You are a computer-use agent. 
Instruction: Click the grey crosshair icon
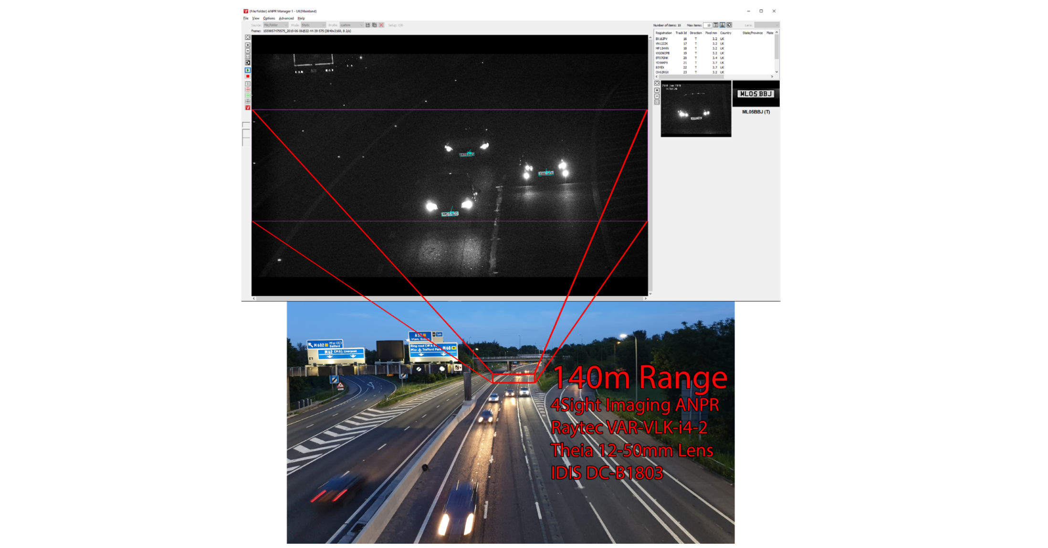pyautogui.click(x=248, y=101)
